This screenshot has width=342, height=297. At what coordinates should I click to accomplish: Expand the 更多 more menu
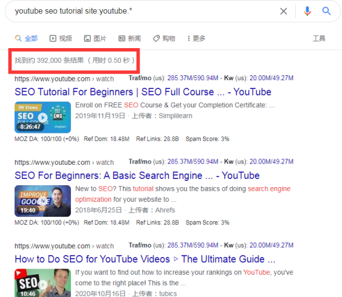(x=196, y=39)
